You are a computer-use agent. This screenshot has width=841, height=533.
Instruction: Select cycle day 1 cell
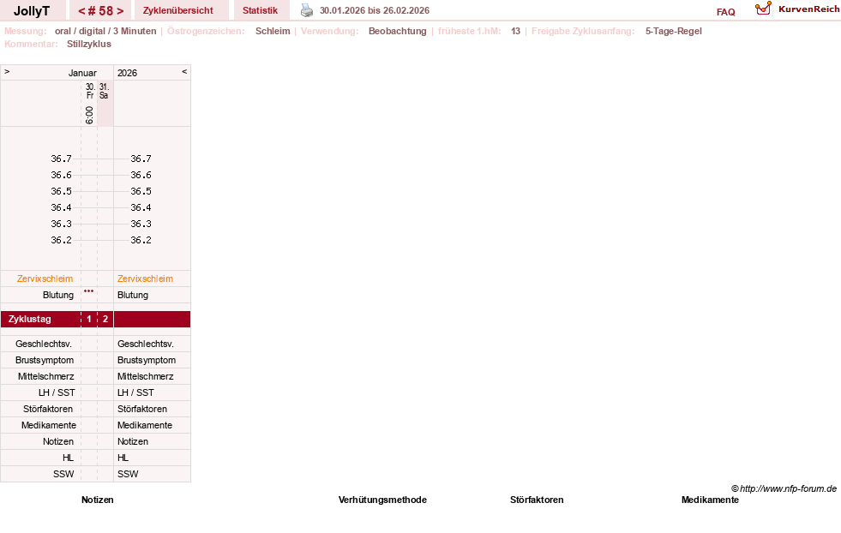click(x=89, y=319)
